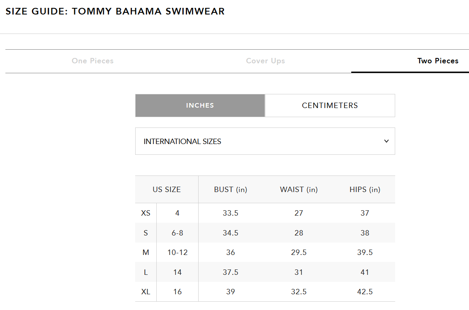
Task: Open the International Sizes dropdown
Action: [265, 141]
